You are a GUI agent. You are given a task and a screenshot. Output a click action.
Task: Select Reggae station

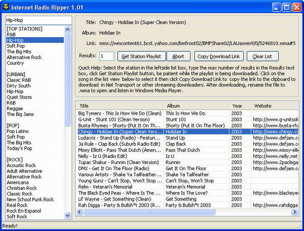pyautogui.click(x=15, y=109)
